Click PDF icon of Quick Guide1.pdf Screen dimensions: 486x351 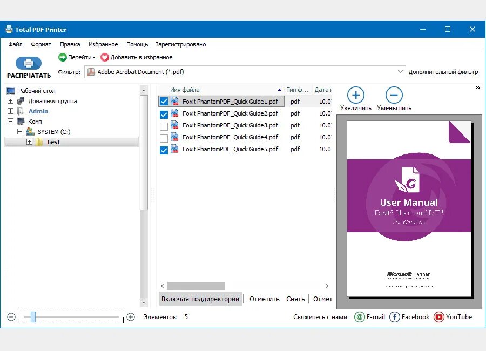(174, 101)
